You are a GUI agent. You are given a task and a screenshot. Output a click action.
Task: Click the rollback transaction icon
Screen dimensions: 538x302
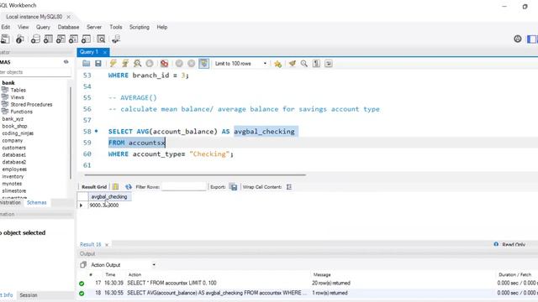click(x=192, y=64)
